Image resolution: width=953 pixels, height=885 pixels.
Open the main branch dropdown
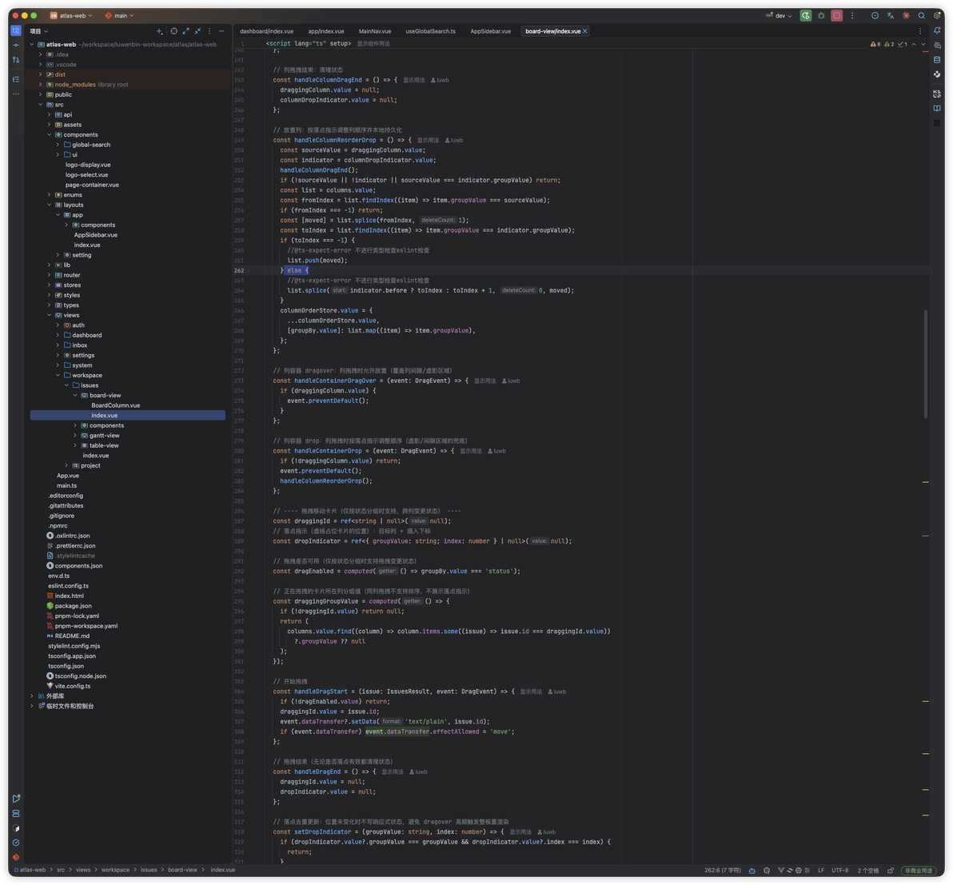coord(119,16)
